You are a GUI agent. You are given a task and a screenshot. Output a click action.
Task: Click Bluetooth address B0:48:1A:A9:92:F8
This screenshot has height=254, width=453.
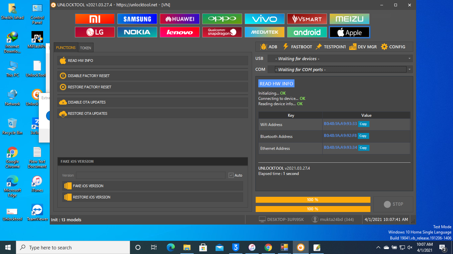pos(340,136)
